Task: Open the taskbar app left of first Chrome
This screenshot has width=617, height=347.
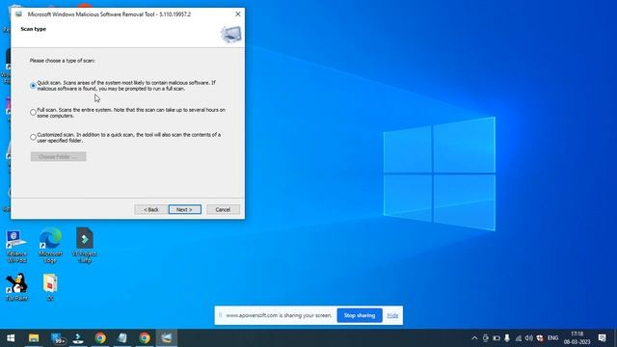Action: pyautogui.click(x=78, y=338)
